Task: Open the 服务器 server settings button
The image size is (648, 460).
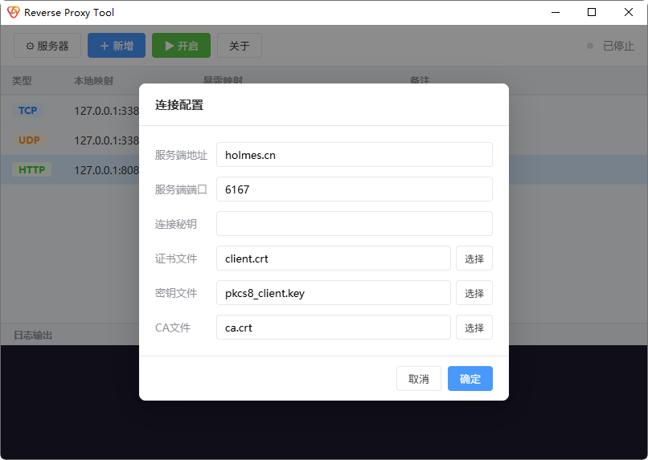Action: [x=47, y=46]
